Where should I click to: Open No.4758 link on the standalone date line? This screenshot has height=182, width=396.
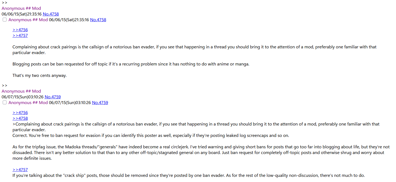click(51, 14)
